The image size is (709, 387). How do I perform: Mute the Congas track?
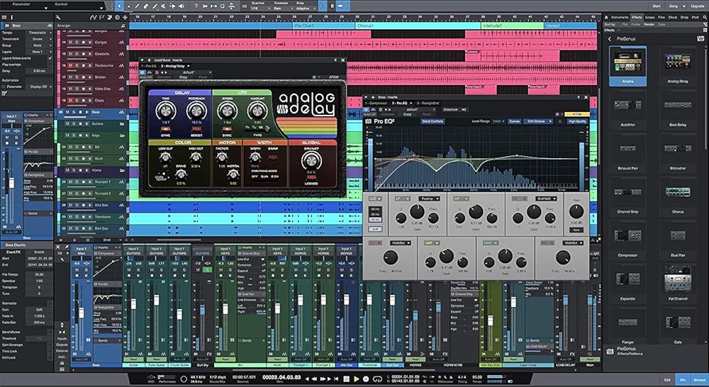tap(70, 43)
